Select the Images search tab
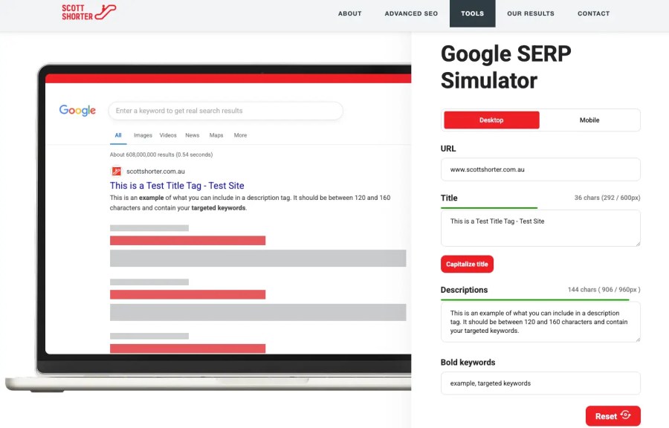 coord(142,135)
